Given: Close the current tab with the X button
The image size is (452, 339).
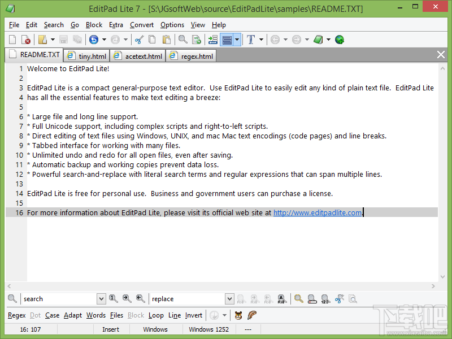Looking at the screenshot, I should pos(441,54).
